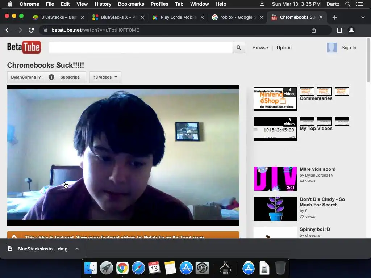
Task: Open Calendar from the dock
Action: pos(154,268)
